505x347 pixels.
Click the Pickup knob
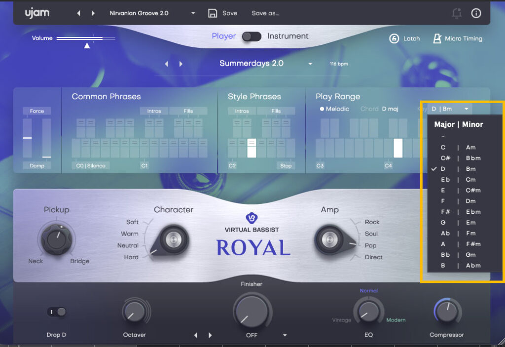56,239
